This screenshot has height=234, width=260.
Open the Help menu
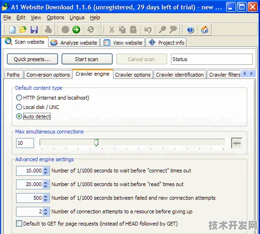(95, 17)
